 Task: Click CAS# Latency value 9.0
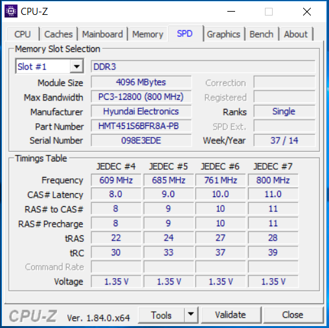coord(168,194)
